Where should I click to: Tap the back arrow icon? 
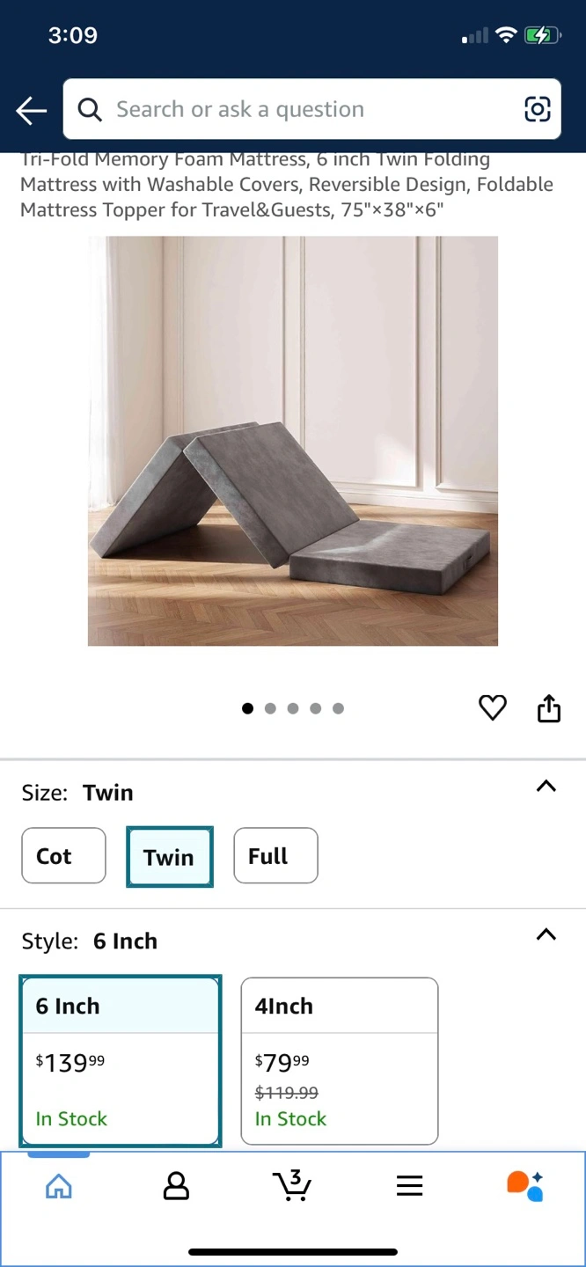[32, 110]
